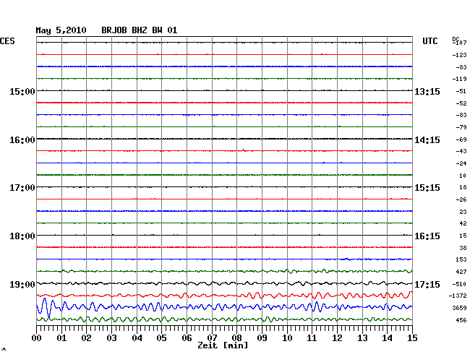Click minute axis tick label '04'
Image resolution: width=470 pixels, height=357 pixels.
[x=137, y=337]
